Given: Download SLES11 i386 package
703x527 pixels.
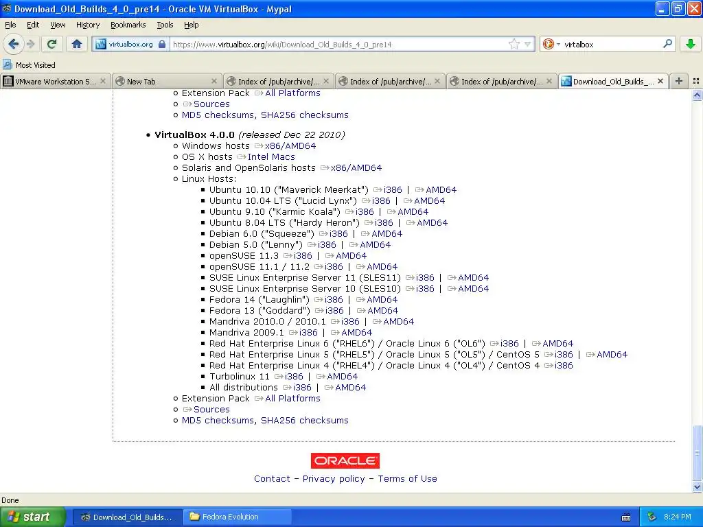Looking at the screenshot, I should pyautogui.click(x=425, y=277).
